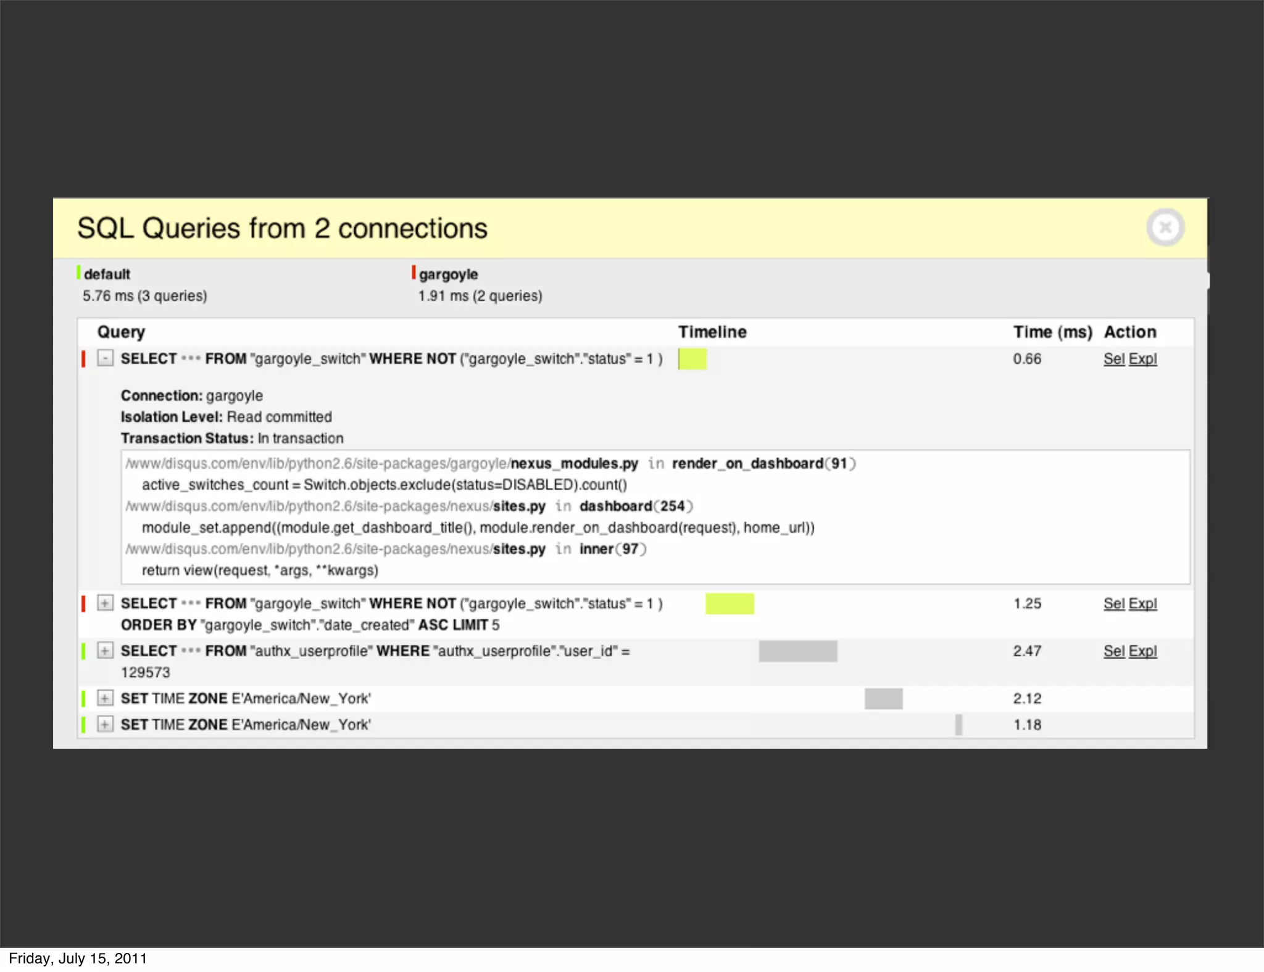Screen dimensions: 1264x972
Task: Click Expl link for the 2.47 ms query
Action: click(x=1142, y=651)
